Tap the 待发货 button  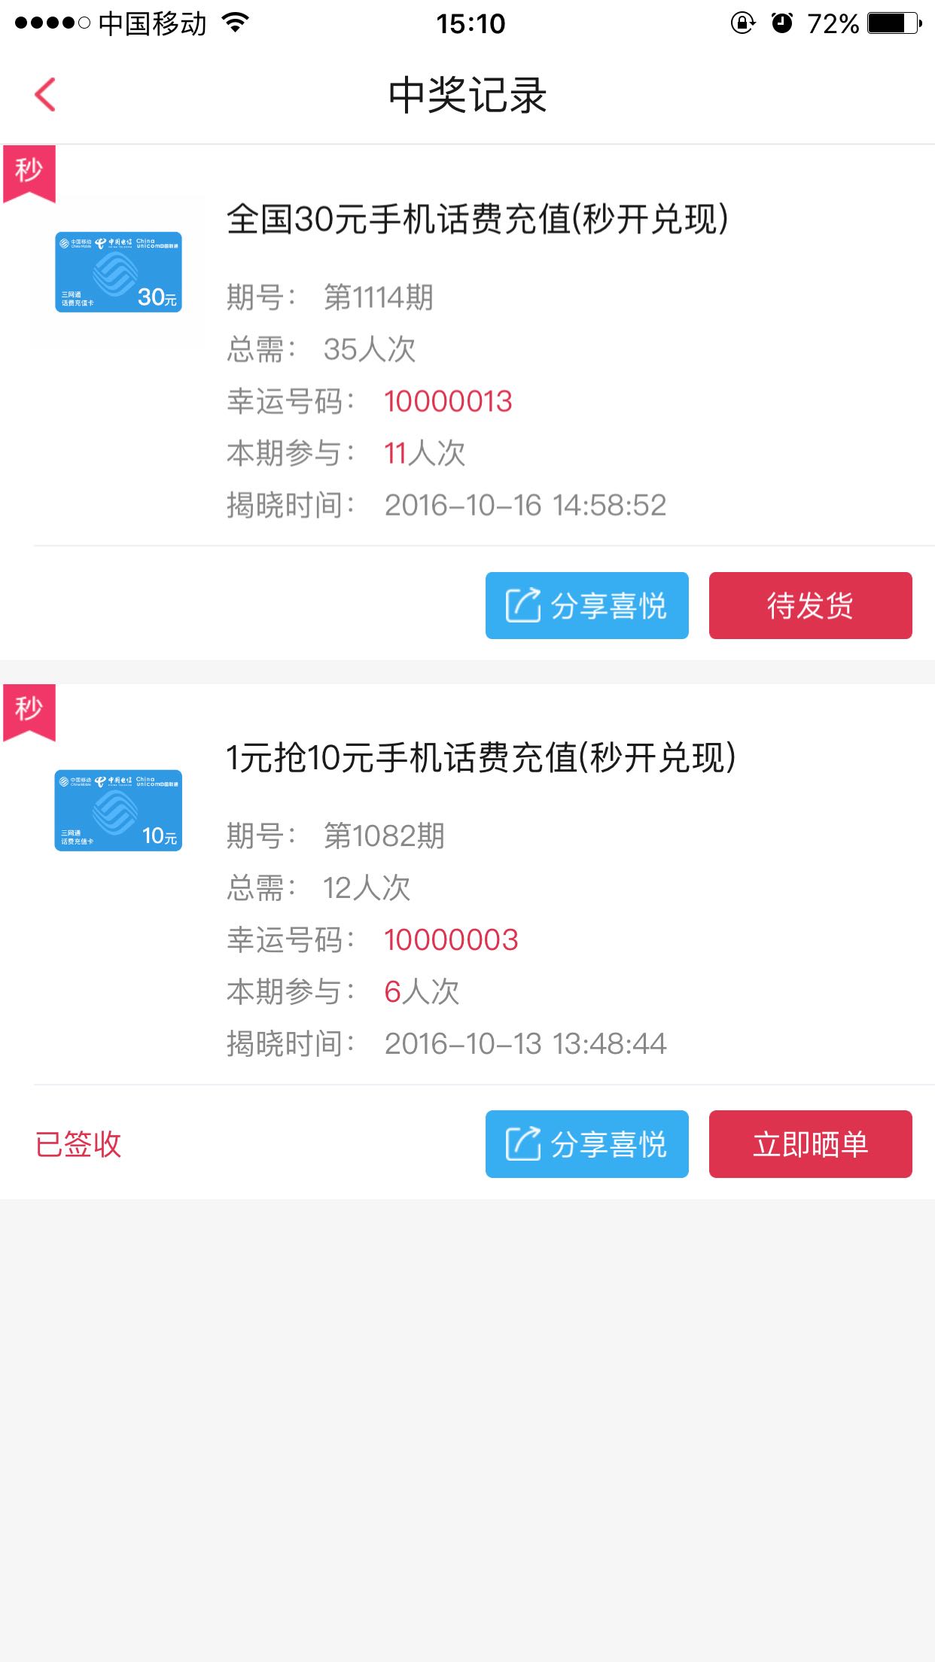[811, 606]
